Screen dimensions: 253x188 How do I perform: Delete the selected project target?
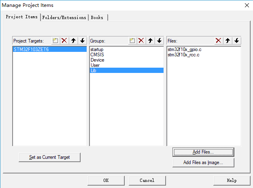click(x=64, y=41)
